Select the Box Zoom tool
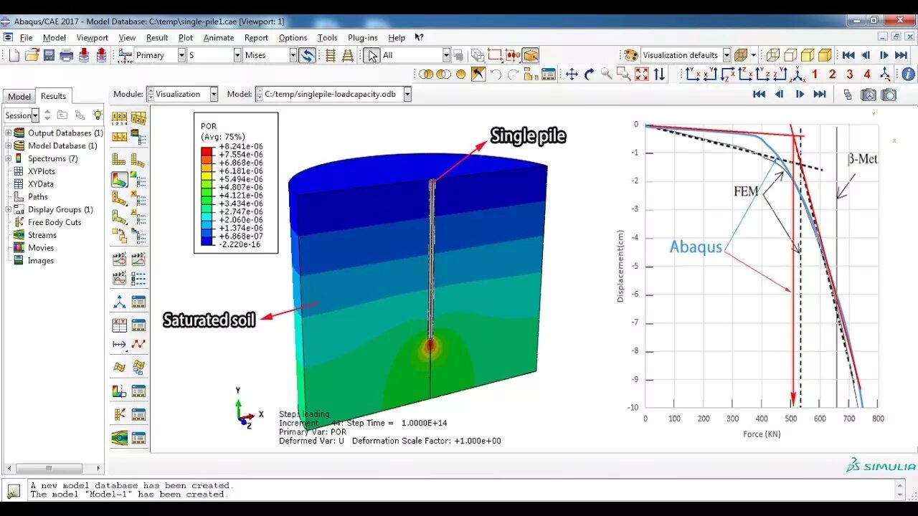The image size is (918, 516). click(624, 74)
